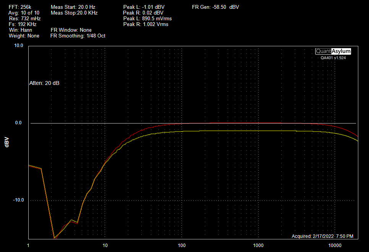Click the 1 x-axis frequency label
The height and width of the screenshot is (252, 369).
click(x=28, y=245)
